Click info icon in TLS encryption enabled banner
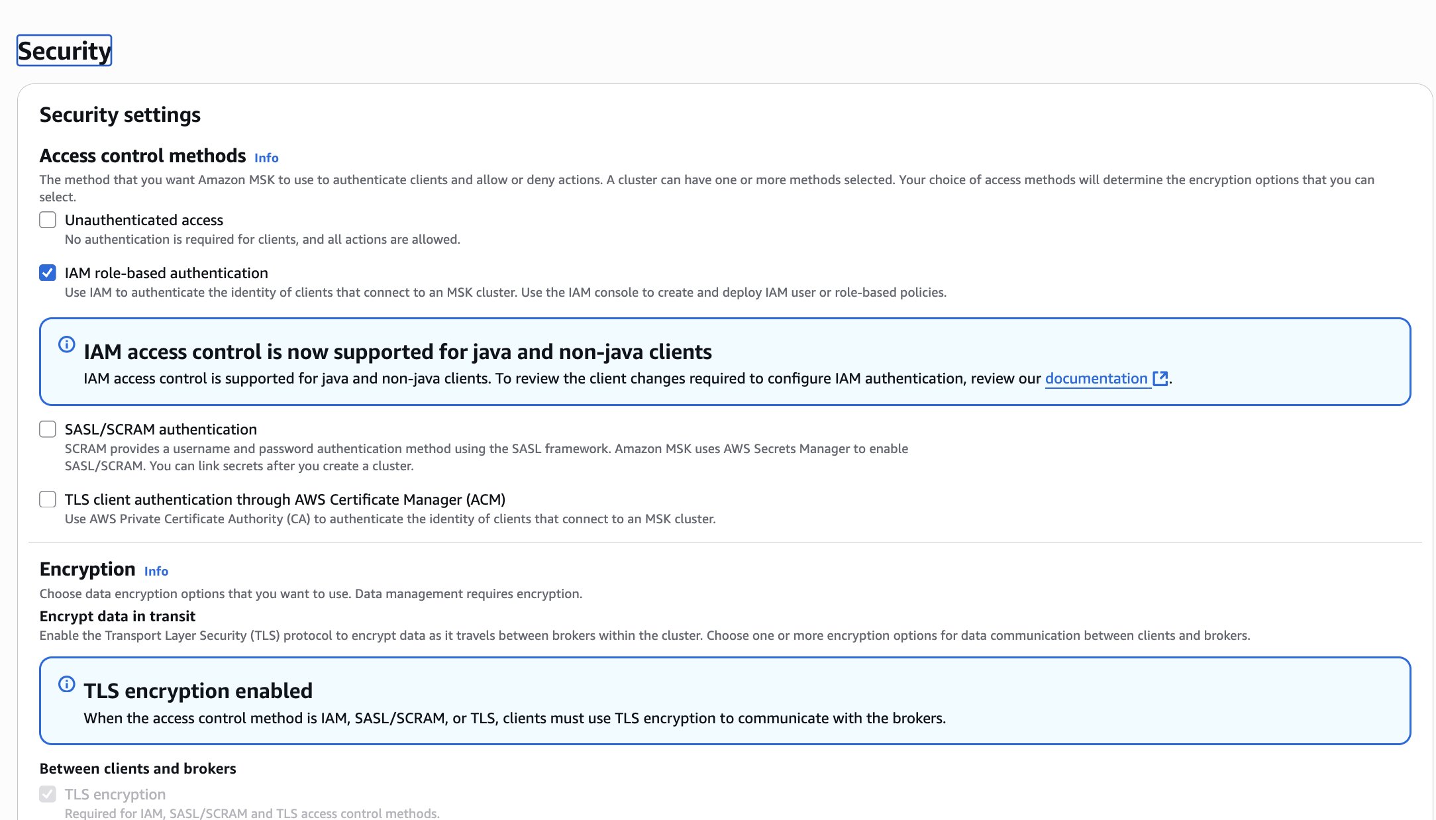Viewport: 1436px width, 820px height. 67,684
